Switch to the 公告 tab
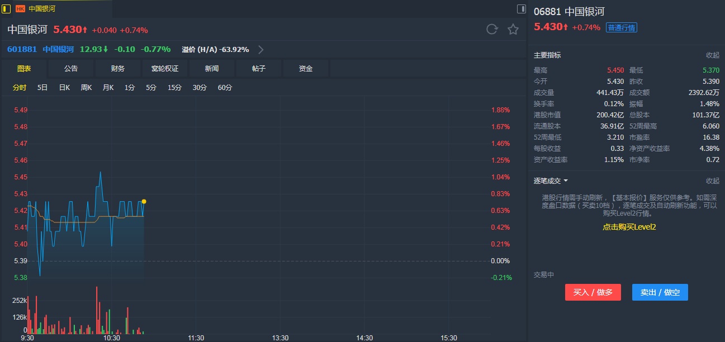 click(x=71, y=69)
